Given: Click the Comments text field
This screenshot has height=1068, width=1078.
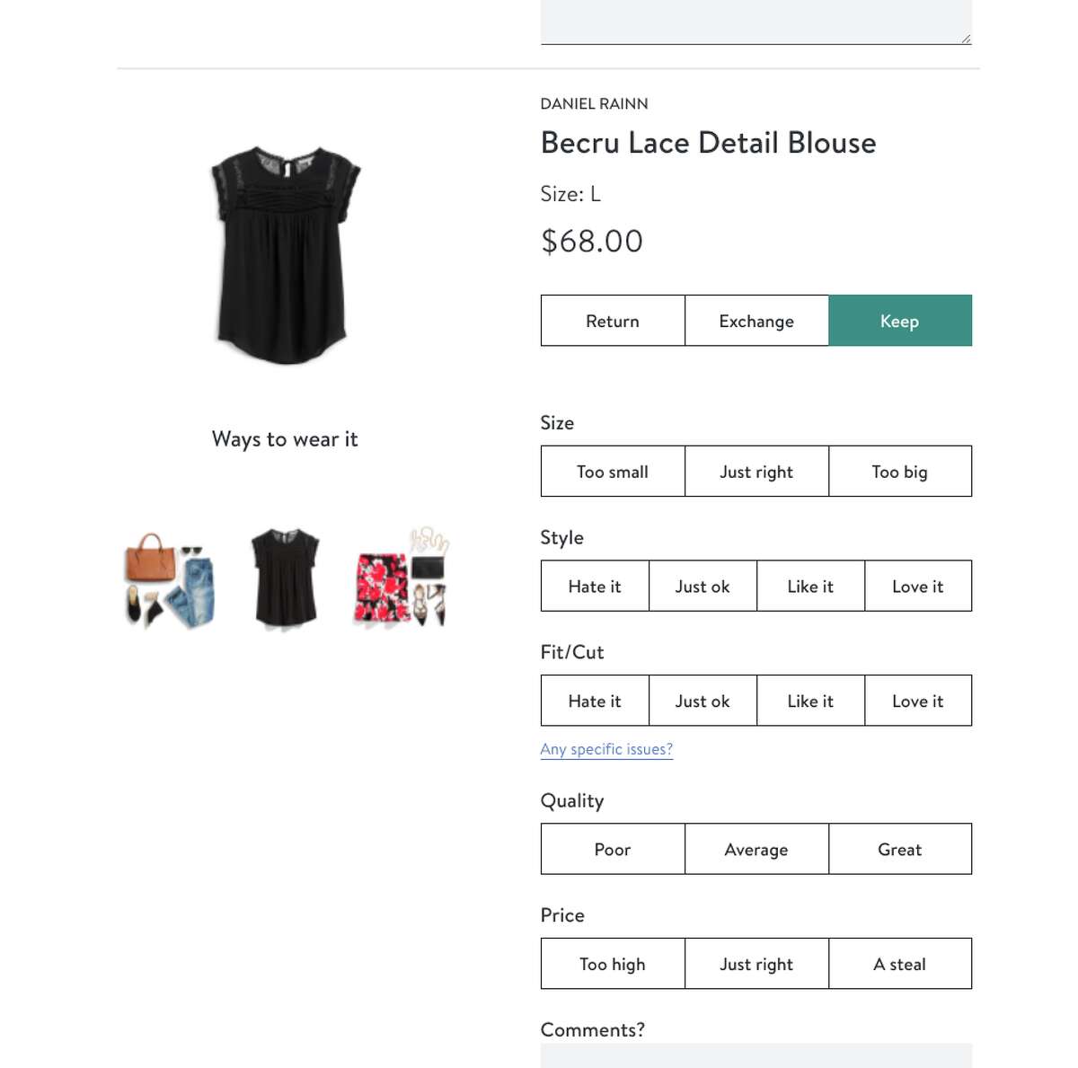Looking at the screenshot, I should (x=756, y=1055).
